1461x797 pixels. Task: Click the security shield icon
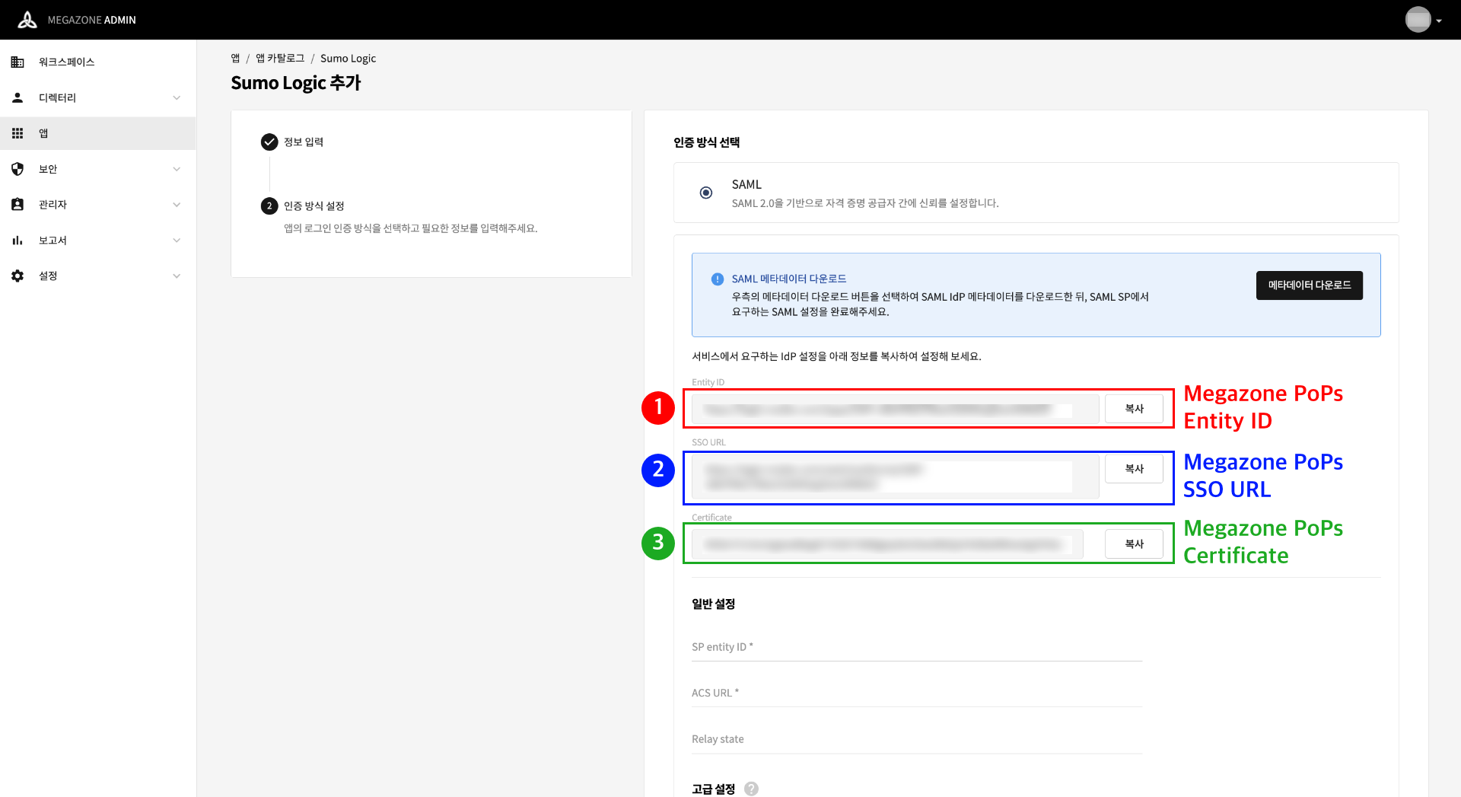pos(18,169)
